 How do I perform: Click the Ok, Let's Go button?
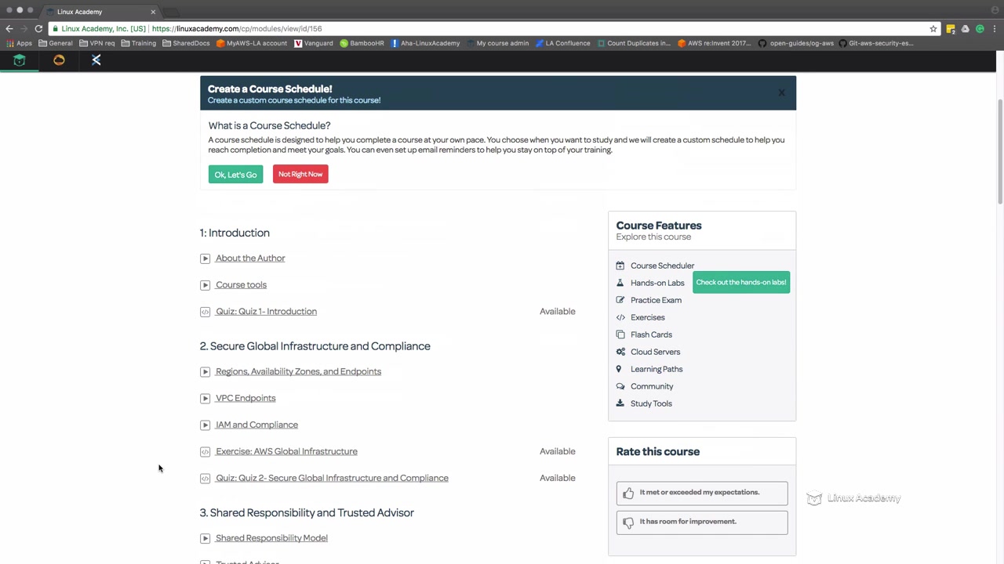coord(235,175)
